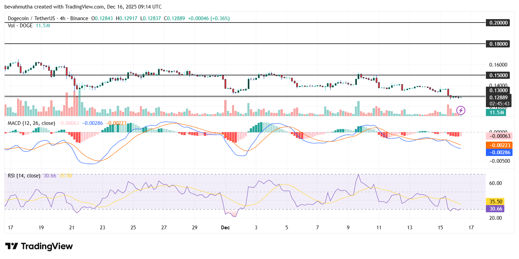Select the teal 11.5M volume label on the price scale
This screenshot has width=519, height=259.
click(496, 112)
